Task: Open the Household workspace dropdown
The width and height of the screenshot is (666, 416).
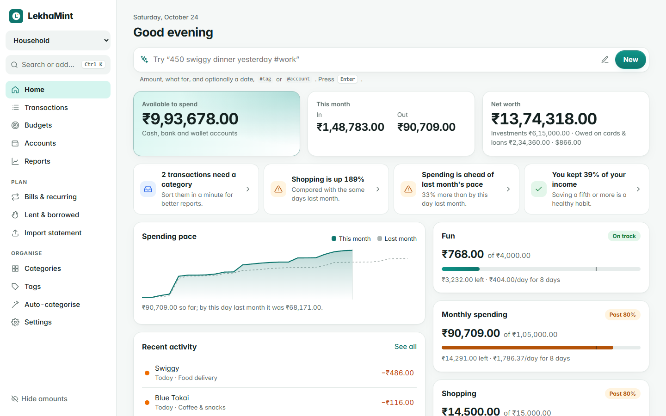Action: (x=58, y=40)
